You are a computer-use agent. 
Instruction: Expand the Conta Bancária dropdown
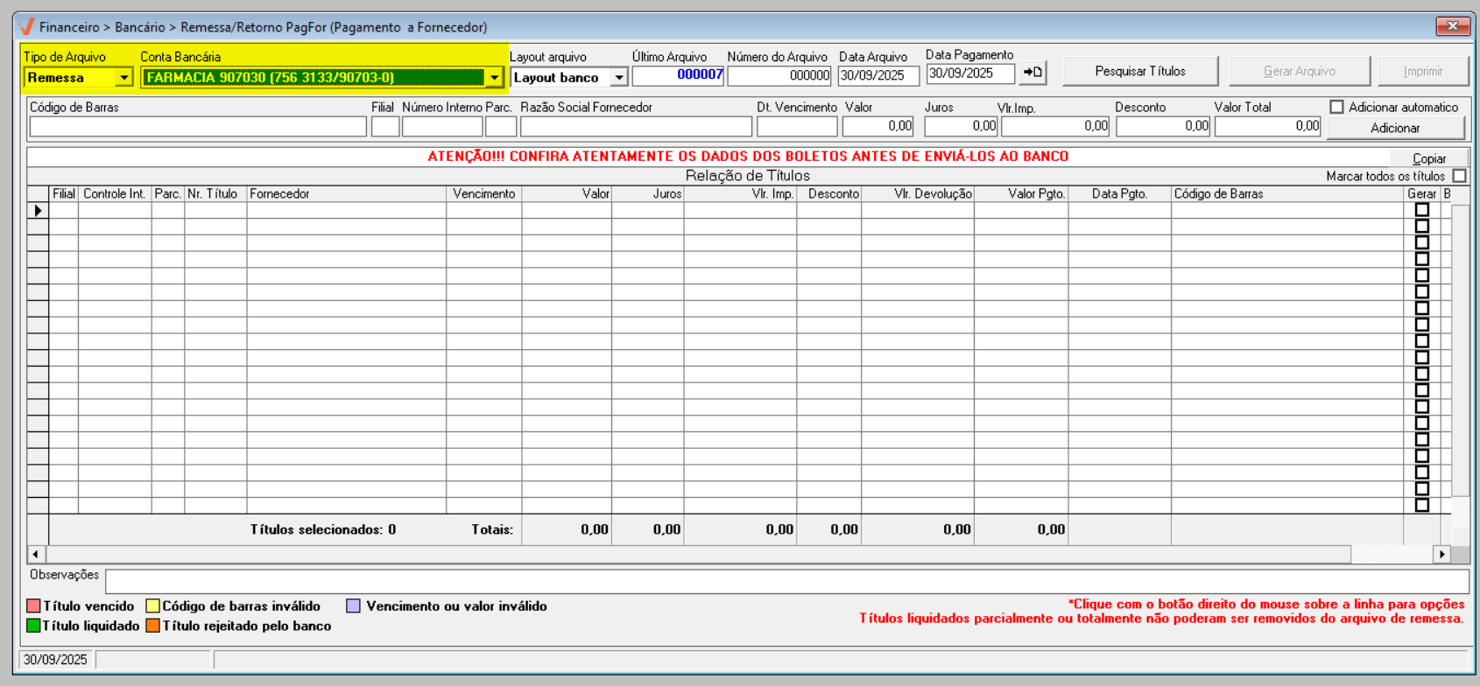pyautogui.click(x=494, y=78)
